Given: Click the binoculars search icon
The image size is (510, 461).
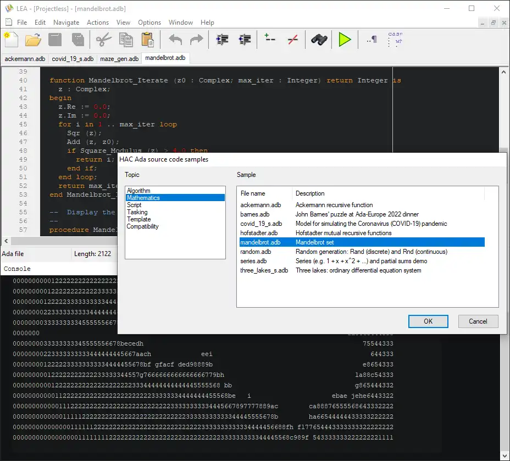Looking at the screenshot, I should coord(319,40).
